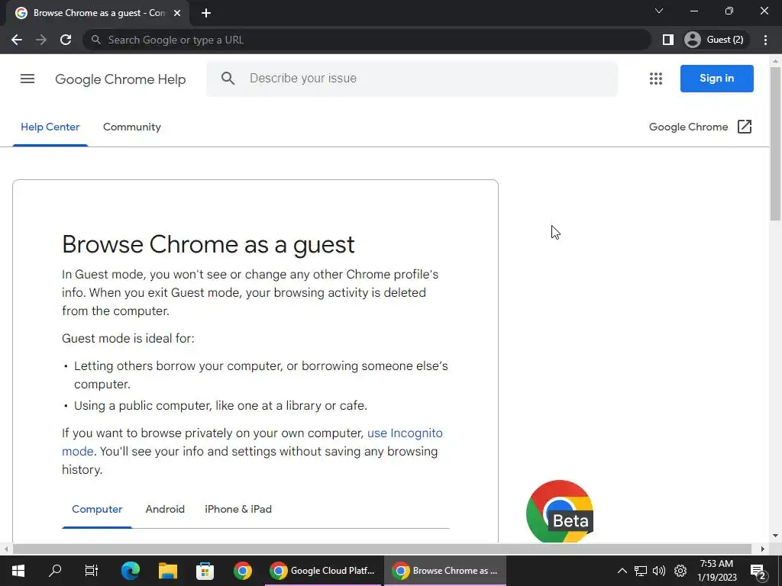The width and height of the screenshot is (782, 586).
Task: Click the scroll left arrow
Action: tap(5, 549)
